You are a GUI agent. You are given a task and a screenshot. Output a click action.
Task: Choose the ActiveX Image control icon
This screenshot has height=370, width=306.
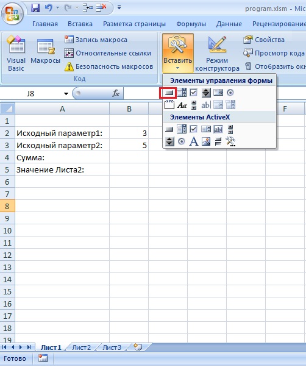tap(206, 141)
